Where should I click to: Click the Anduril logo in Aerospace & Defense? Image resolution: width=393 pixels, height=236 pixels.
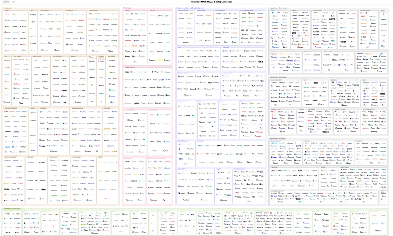coord(274,193)
